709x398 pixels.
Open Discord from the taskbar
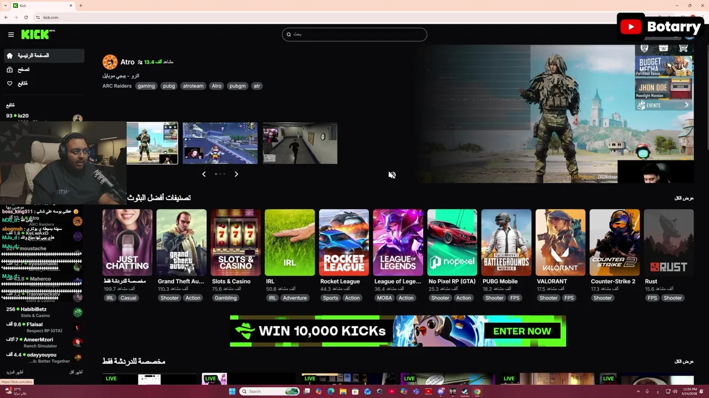point(440,391)
